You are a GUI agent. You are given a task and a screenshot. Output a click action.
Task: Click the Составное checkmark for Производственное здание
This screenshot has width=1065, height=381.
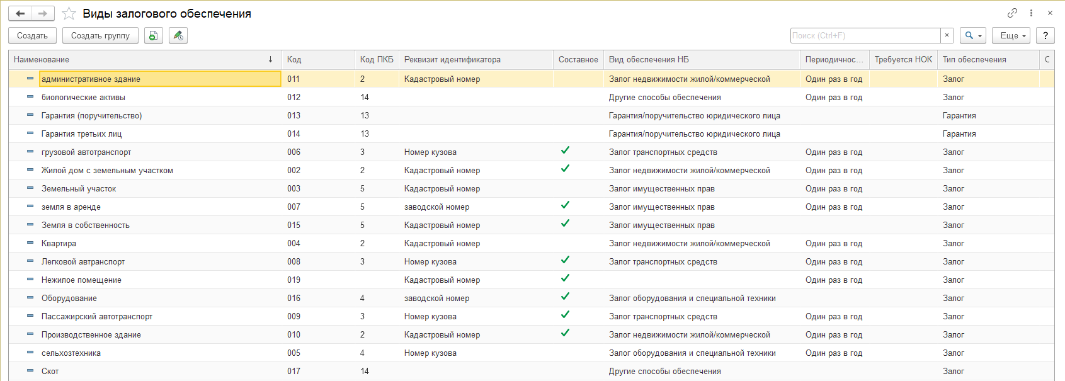[x=566, y=333]
